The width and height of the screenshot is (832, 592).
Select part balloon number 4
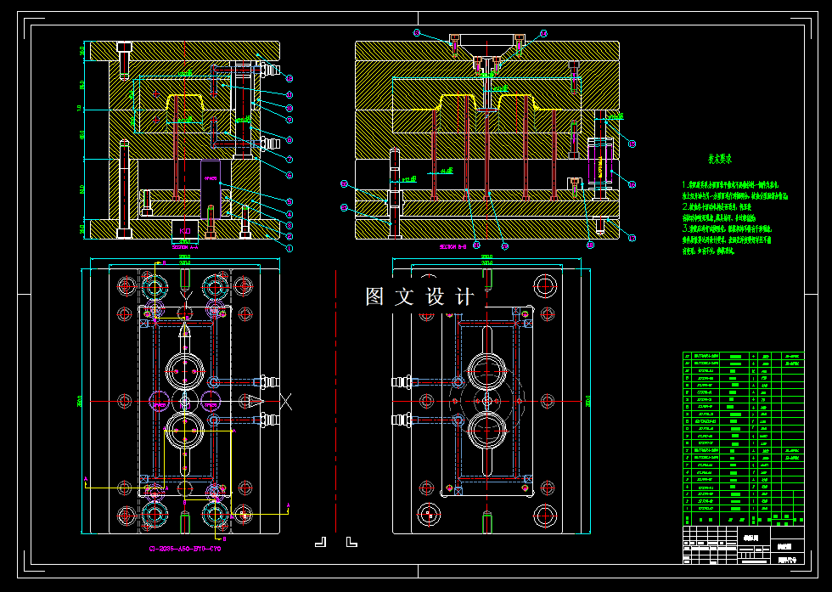coord(290,215)
